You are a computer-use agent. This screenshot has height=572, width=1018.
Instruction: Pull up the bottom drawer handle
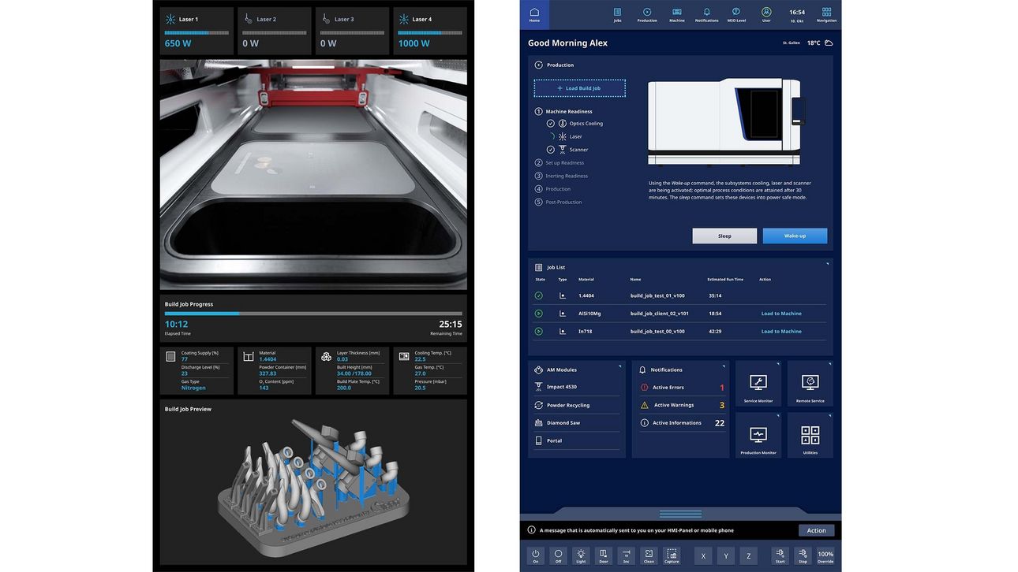coord(680,514)
